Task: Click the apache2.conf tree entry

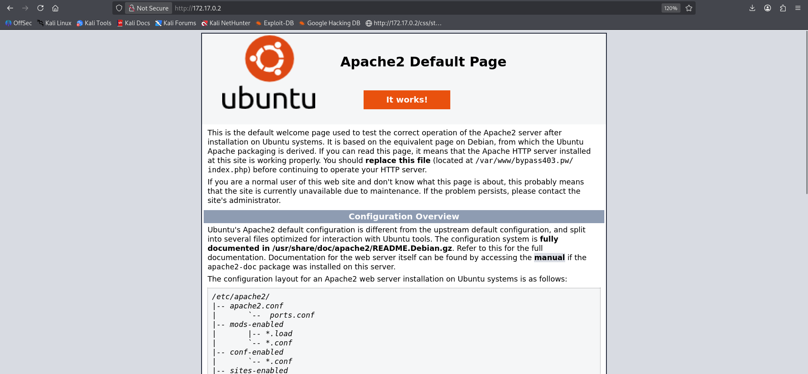Action: click(256, 306)
